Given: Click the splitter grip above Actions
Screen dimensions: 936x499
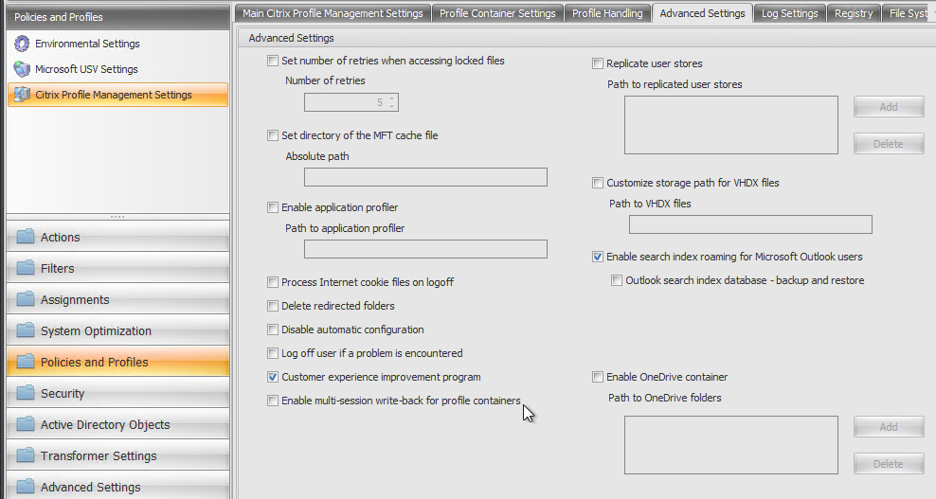Looking at the screenshot, I should 117,217.
